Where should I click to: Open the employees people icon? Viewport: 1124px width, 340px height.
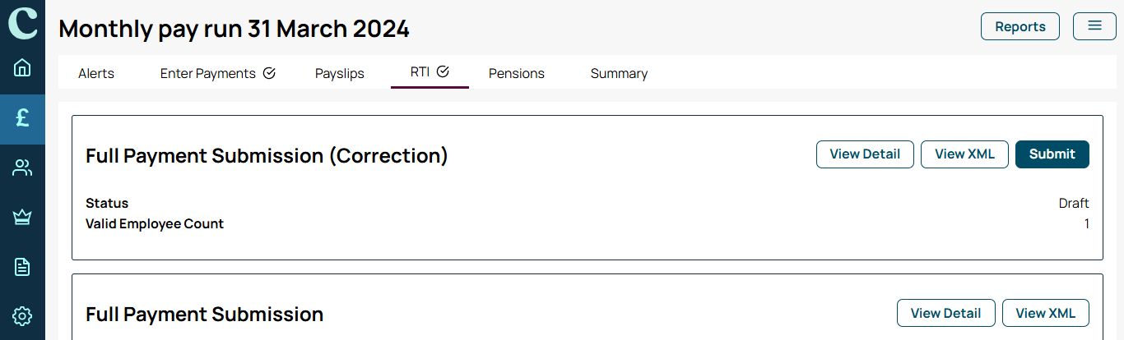[22, 168]
